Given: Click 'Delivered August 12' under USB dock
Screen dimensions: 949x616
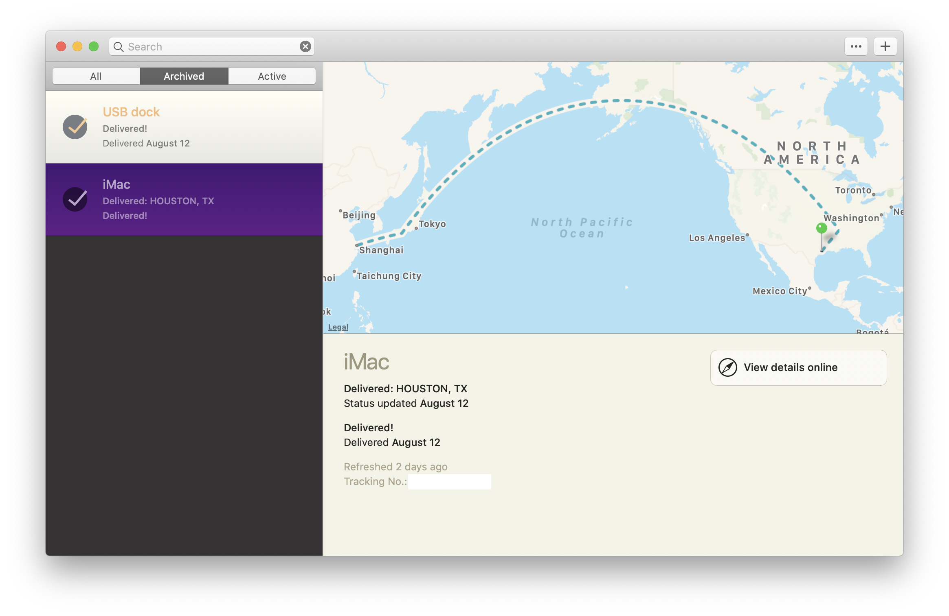Looking at the screenshot, I should (x=146, y=143).
